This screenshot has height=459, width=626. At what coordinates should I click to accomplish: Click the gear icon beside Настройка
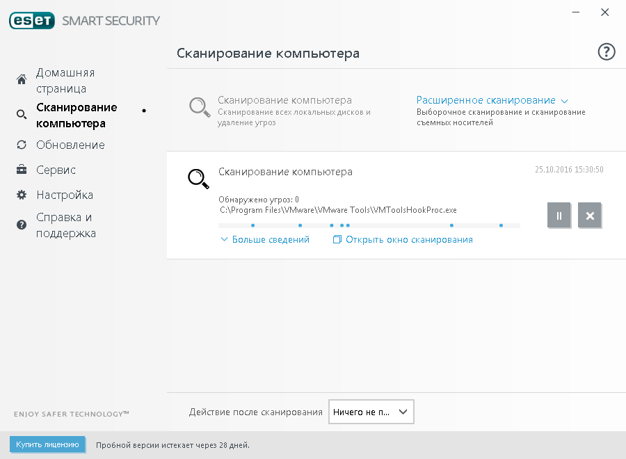pos(22,195)
